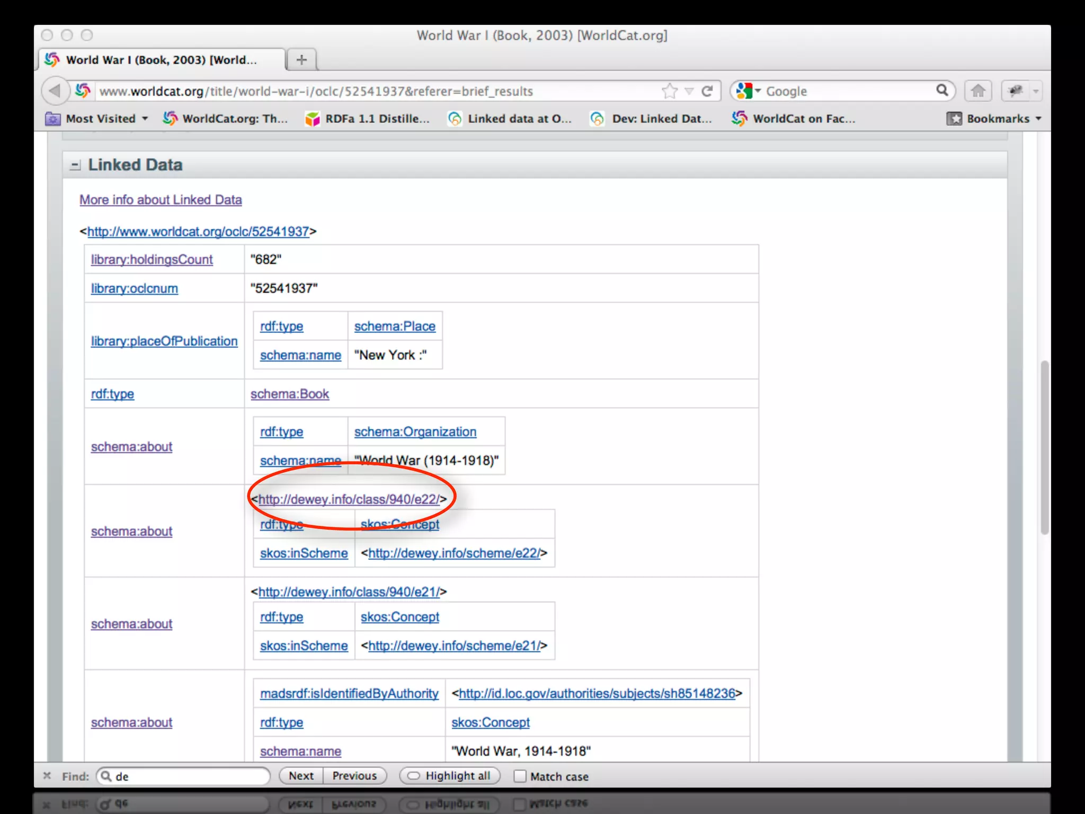This screenshot has width=1085, height=814.
Task: Click the search magnifier in Google box
Action: [942, 91]
